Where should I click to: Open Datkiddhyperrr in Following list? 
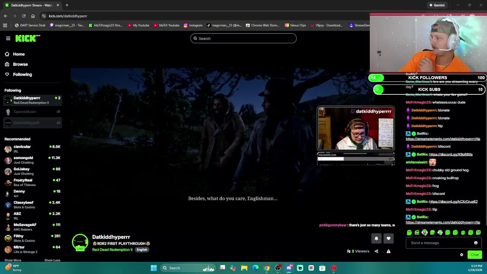tap(32, 100)
